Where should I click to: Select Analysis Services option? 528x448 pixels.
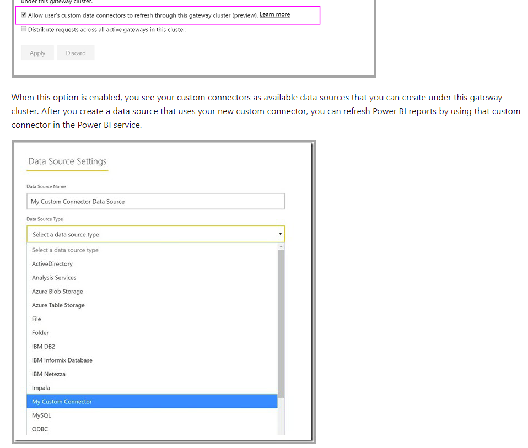[x=152, y=278]
